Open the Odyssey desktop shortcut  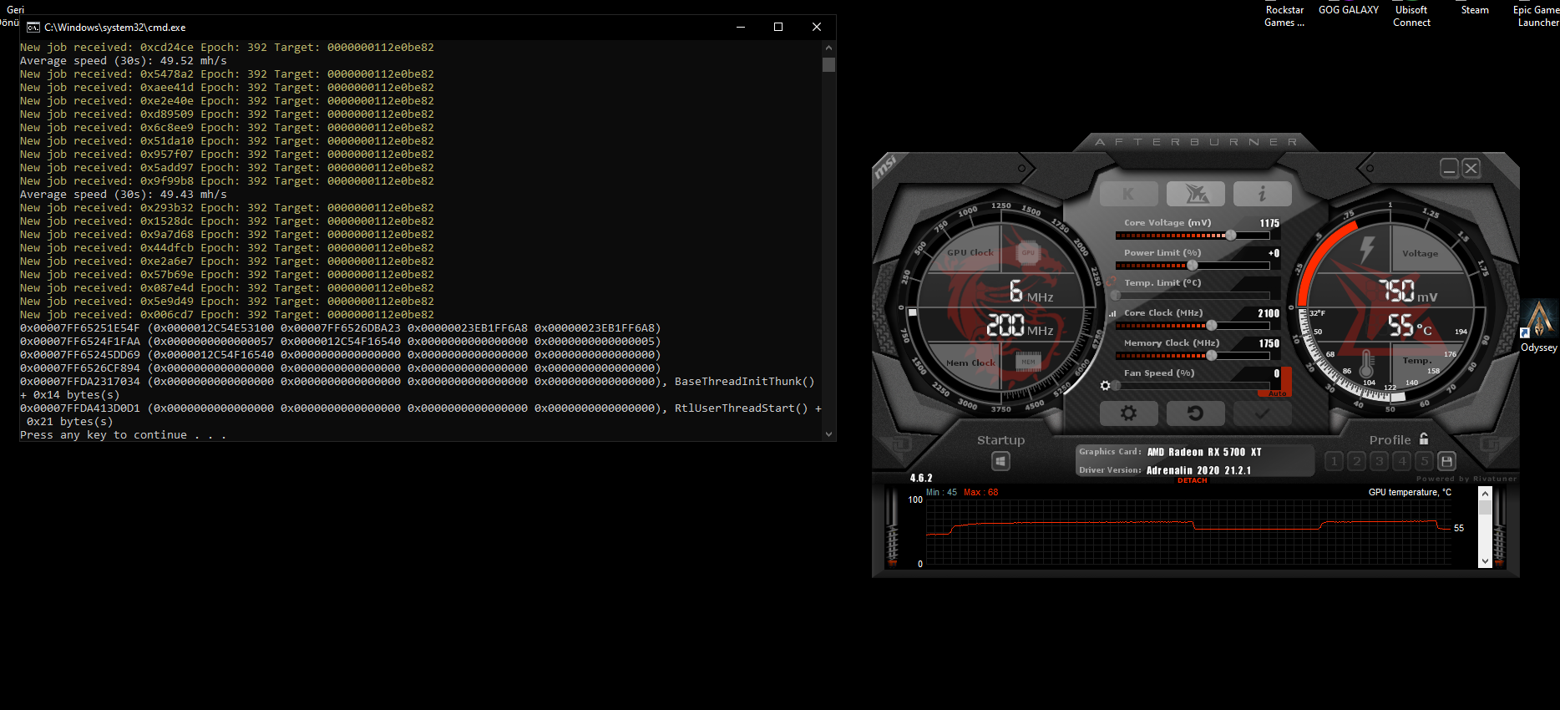(x=1539, y=327)
